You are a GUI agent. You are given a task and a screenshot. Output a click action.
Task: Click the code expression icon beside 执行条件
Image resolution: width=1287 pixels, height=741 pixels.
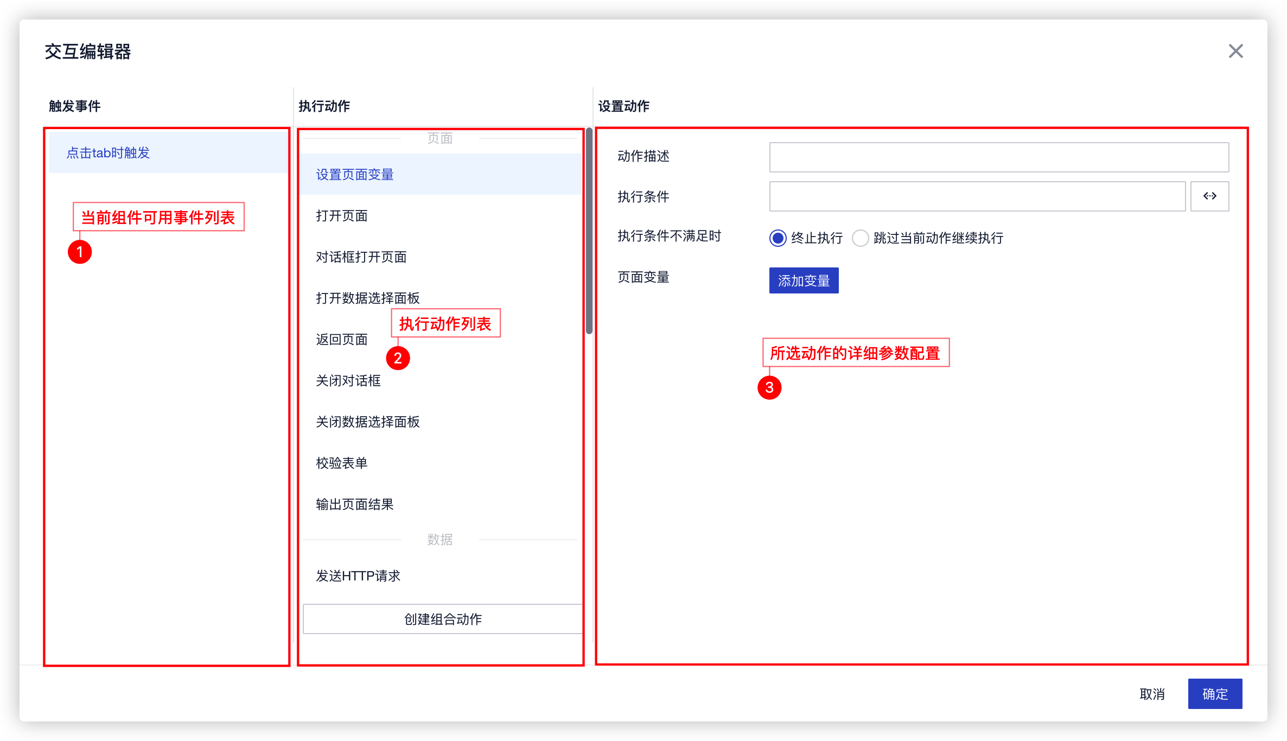1209,196
